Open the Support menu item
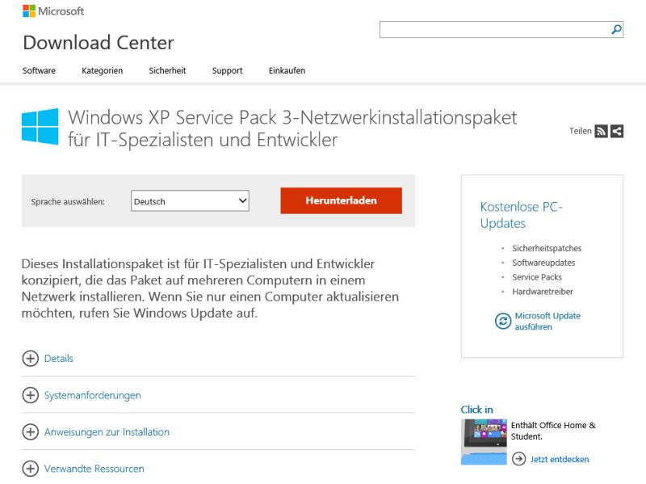 point(227,70)
